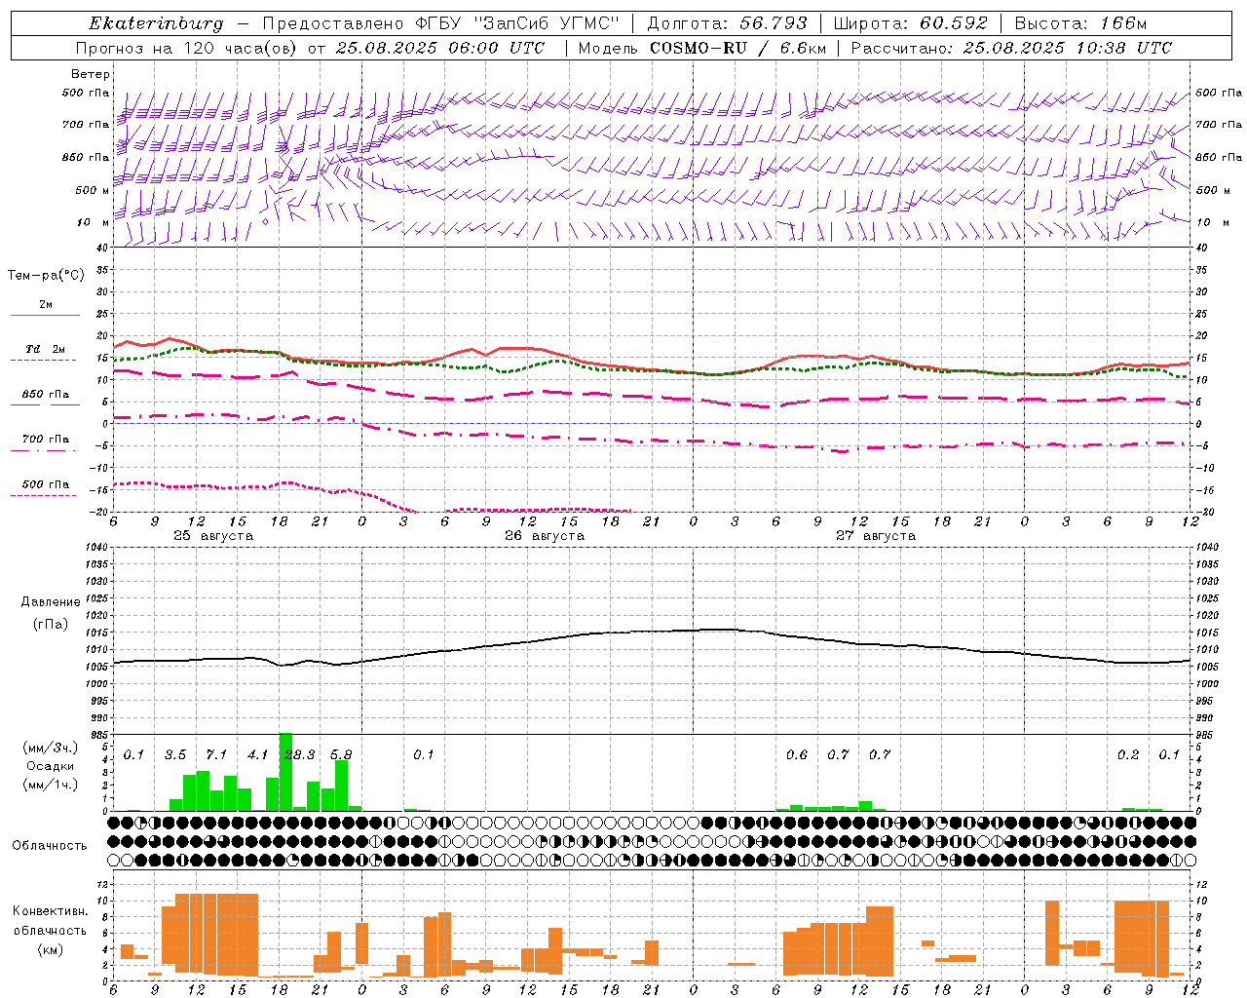Click the 'Конвективн.' panel label
Image resolution: width=1247 pixels, height=998 pixels.
click(x=50, y=911)
